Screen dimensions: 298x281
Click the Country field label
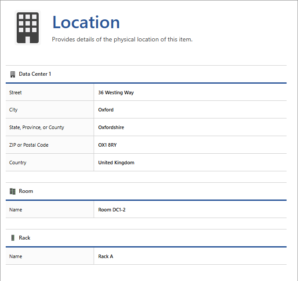point(18,163)
